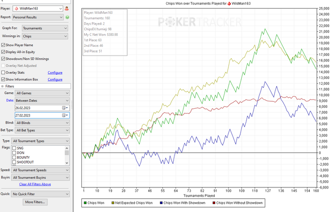
Task: Click My C Net Won: $380.98 text
Action: (x=101, y=35)
